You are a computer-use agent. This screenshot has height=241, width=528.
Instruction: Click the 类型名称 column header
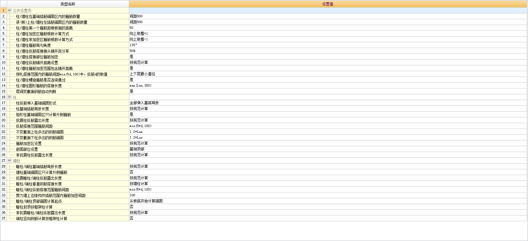point(68,4)
